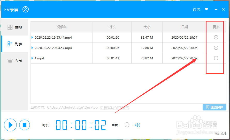Viewport: 230px width, 140px height.
Task: Select file name 2020.02.22-19.55.44.mp4
Action: click(53, 38)
